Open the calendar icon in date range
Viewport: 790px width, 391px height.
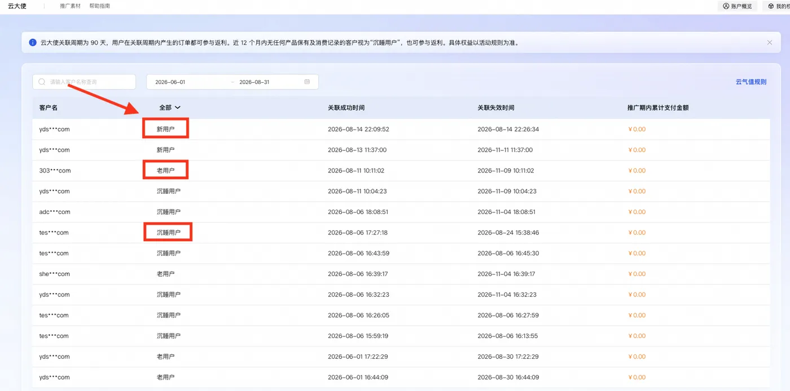(307, 82)
